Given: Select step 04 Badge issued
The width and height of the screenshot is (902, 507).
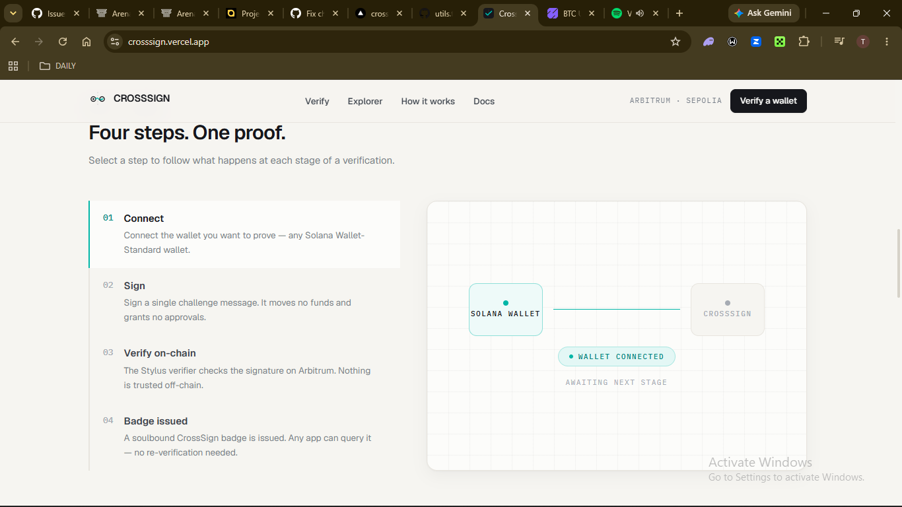Looking at the screenshot, I should [x=244, y=437].
